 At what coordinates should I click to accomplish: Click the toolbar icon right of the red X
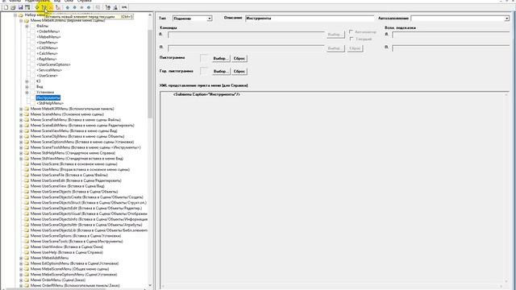(x=58, y=7)
